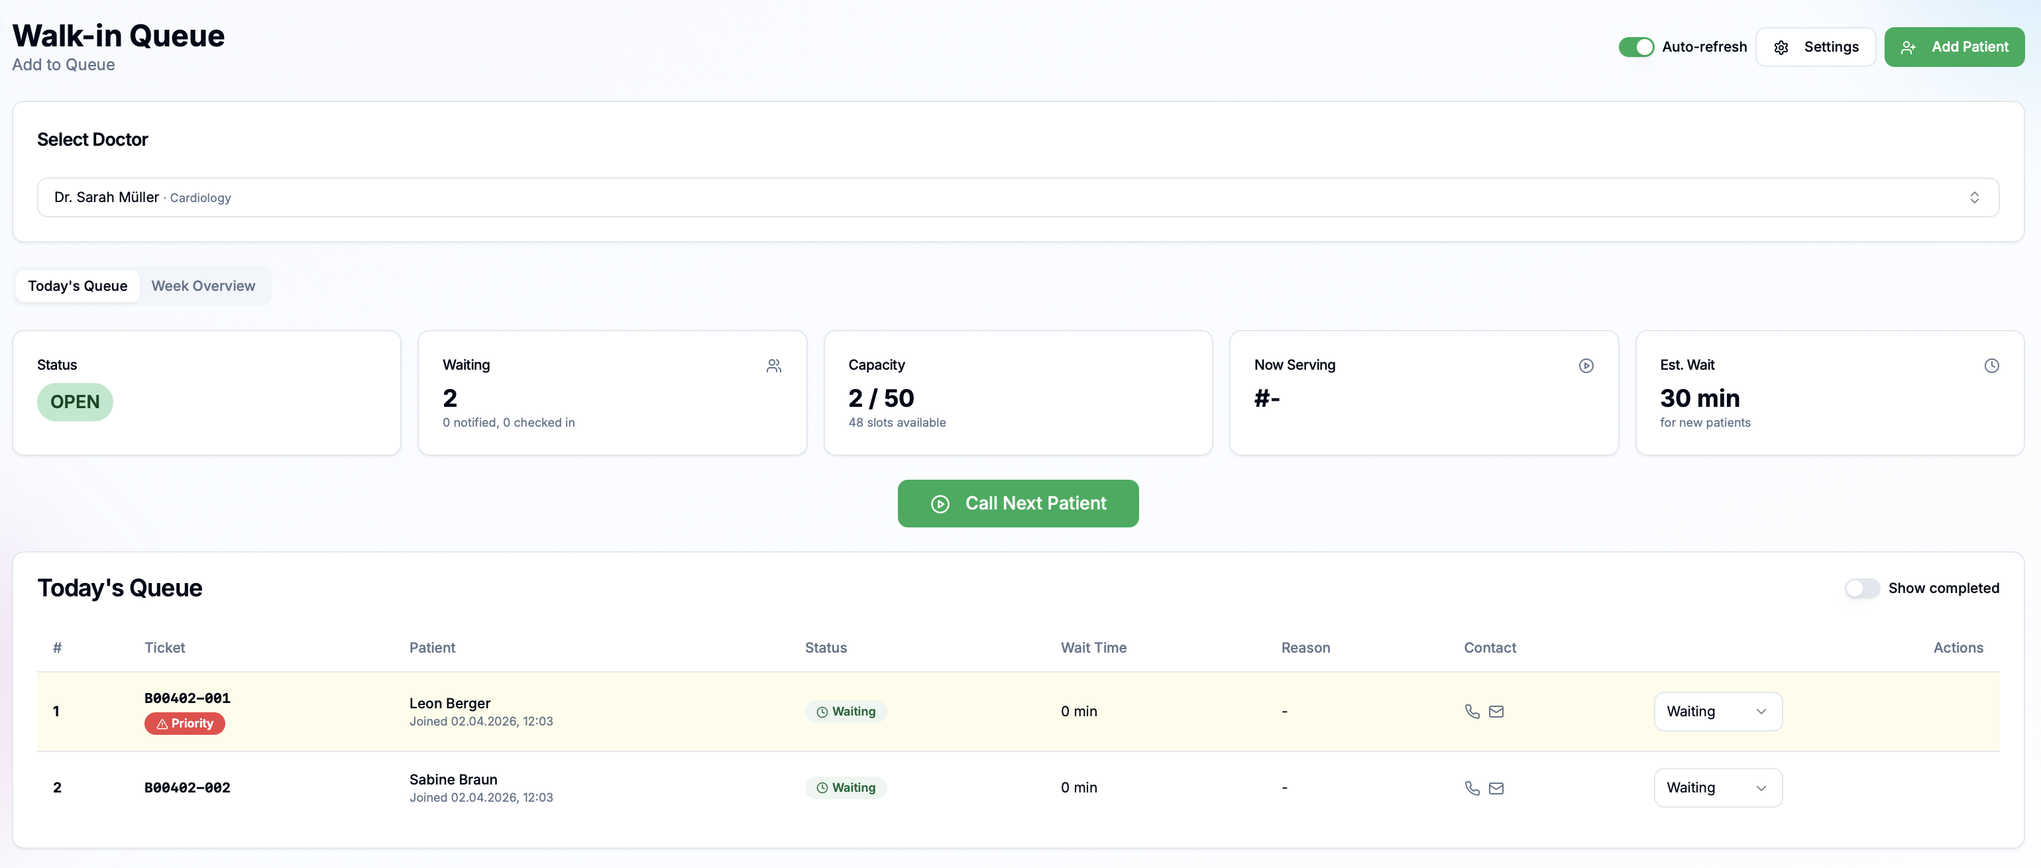The image size is (2041, 868).
Task: Click the Patient column header
Action: coord(432,647)
